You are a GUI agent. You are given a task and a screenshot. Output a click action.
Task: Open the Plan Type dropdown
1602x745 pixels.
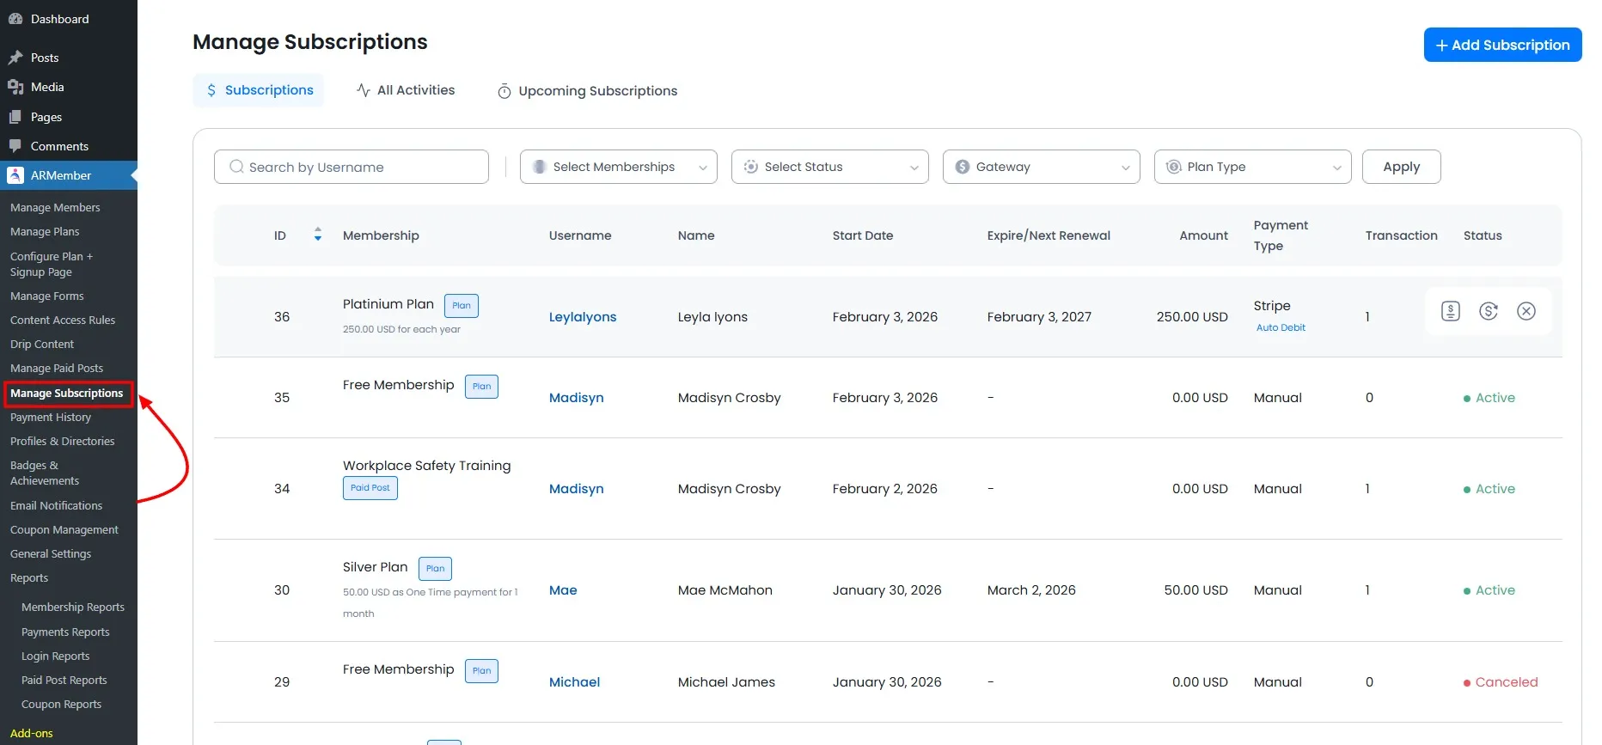tap(1253, 167)
